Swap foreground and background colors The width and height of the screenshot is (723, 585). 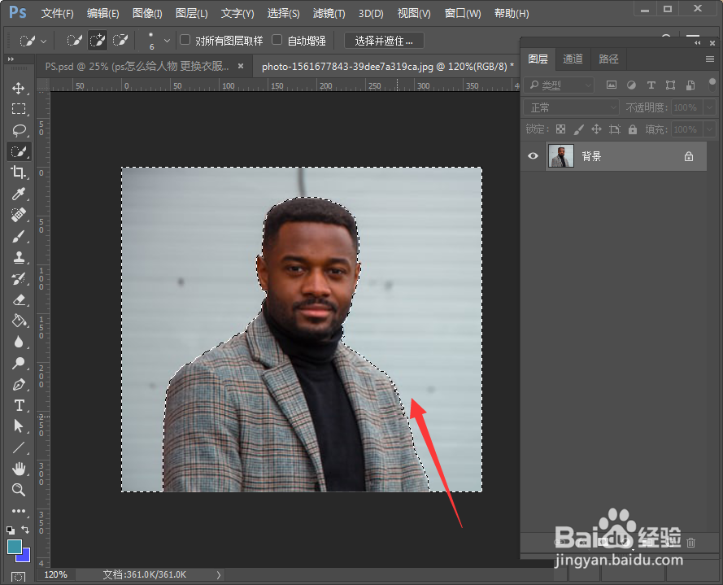[x=26, y=530]
